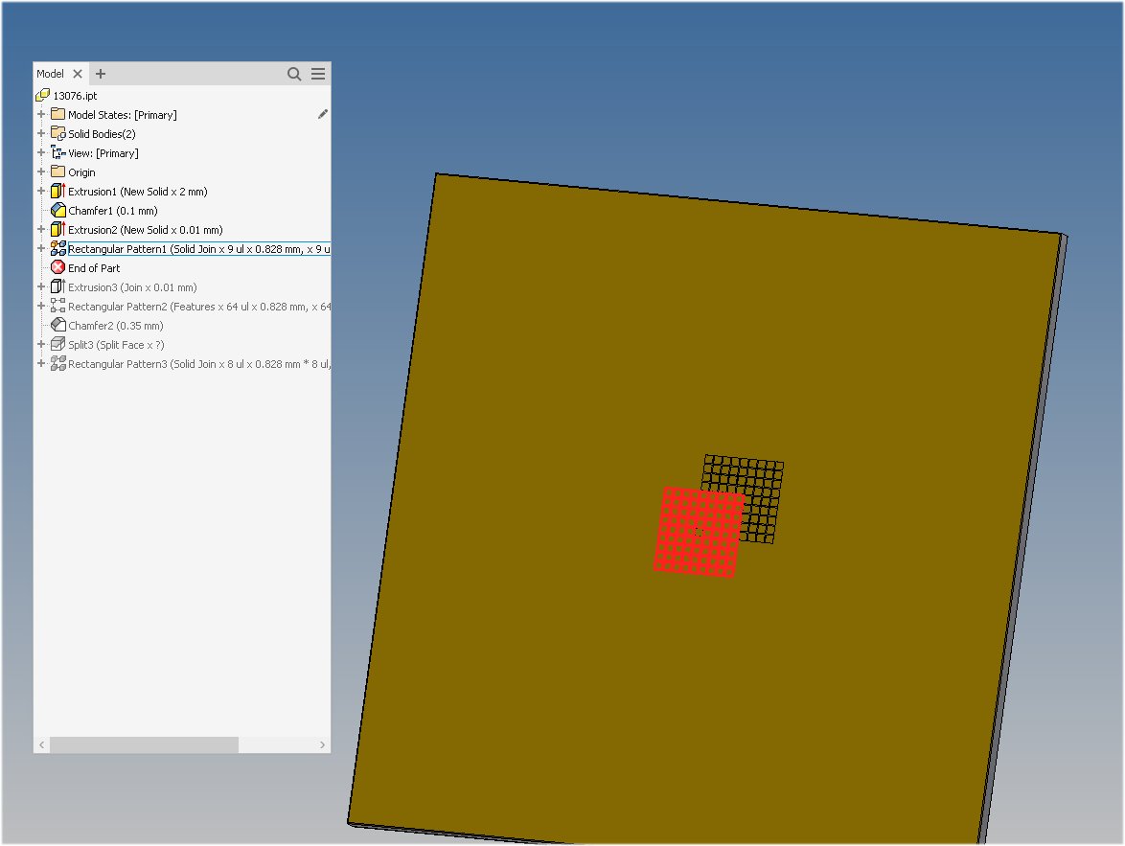The image size is (1125, 846).
Task: Open the browser search magnifier
Action: pyautogui.click(x=294, y=73)
